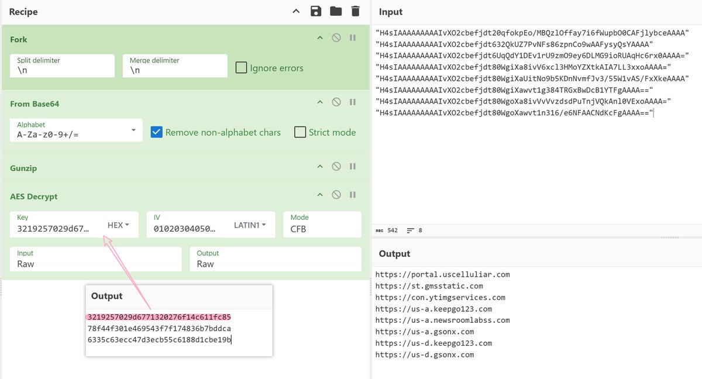702x379 pixels.
Task: Disable the Gunzip operation
Action: point(336,167)
